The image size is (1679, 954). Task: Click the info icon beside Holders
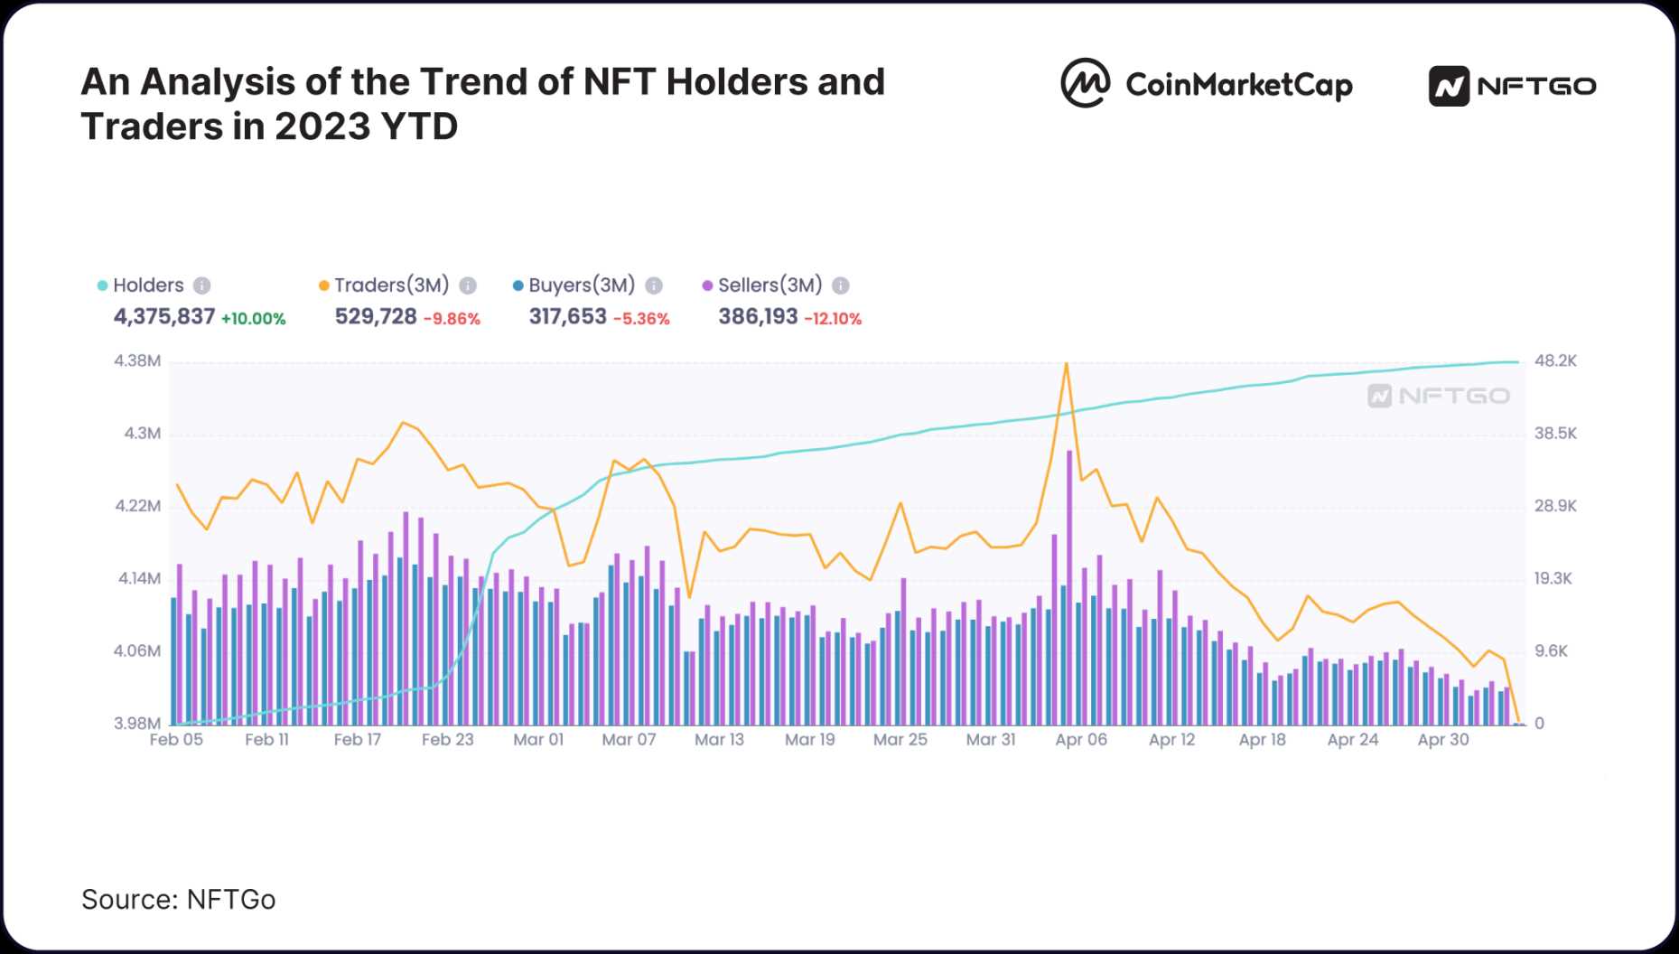(202, 285)
